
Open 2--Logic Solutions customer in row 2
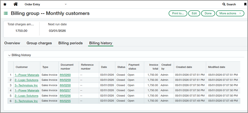27,80
